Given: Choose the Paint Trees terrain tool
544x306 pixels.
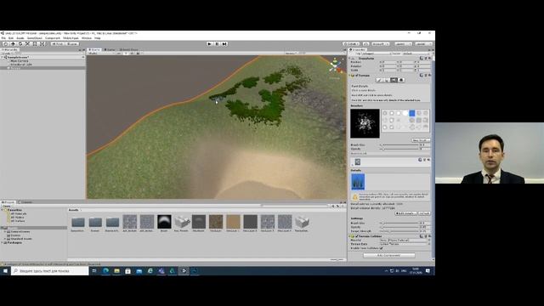Looking at the screenshot, I should tap(387, 80).
